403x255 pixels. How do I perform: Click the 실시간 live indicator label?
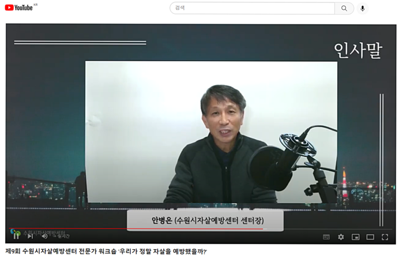[x=63, y=236]
